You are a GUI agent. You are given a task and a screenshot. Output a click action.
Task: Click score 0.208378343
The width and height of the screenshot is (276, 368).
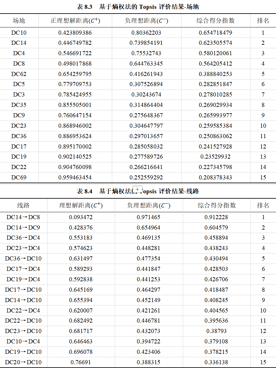[216, 178]
